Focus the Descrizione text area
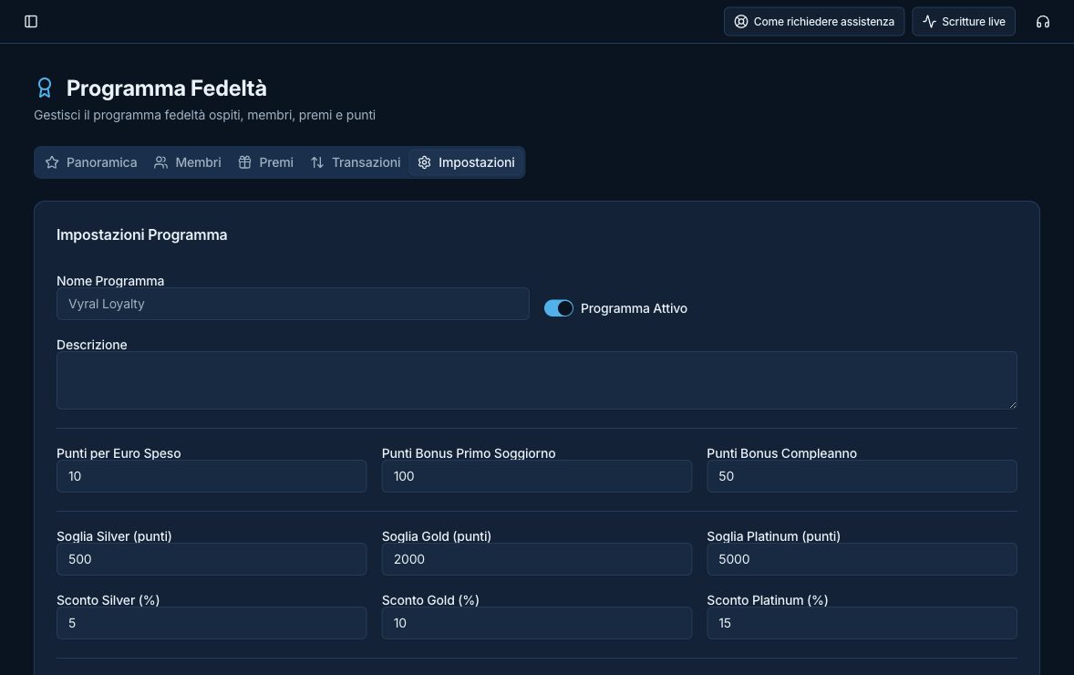 [x=536, y=380]
